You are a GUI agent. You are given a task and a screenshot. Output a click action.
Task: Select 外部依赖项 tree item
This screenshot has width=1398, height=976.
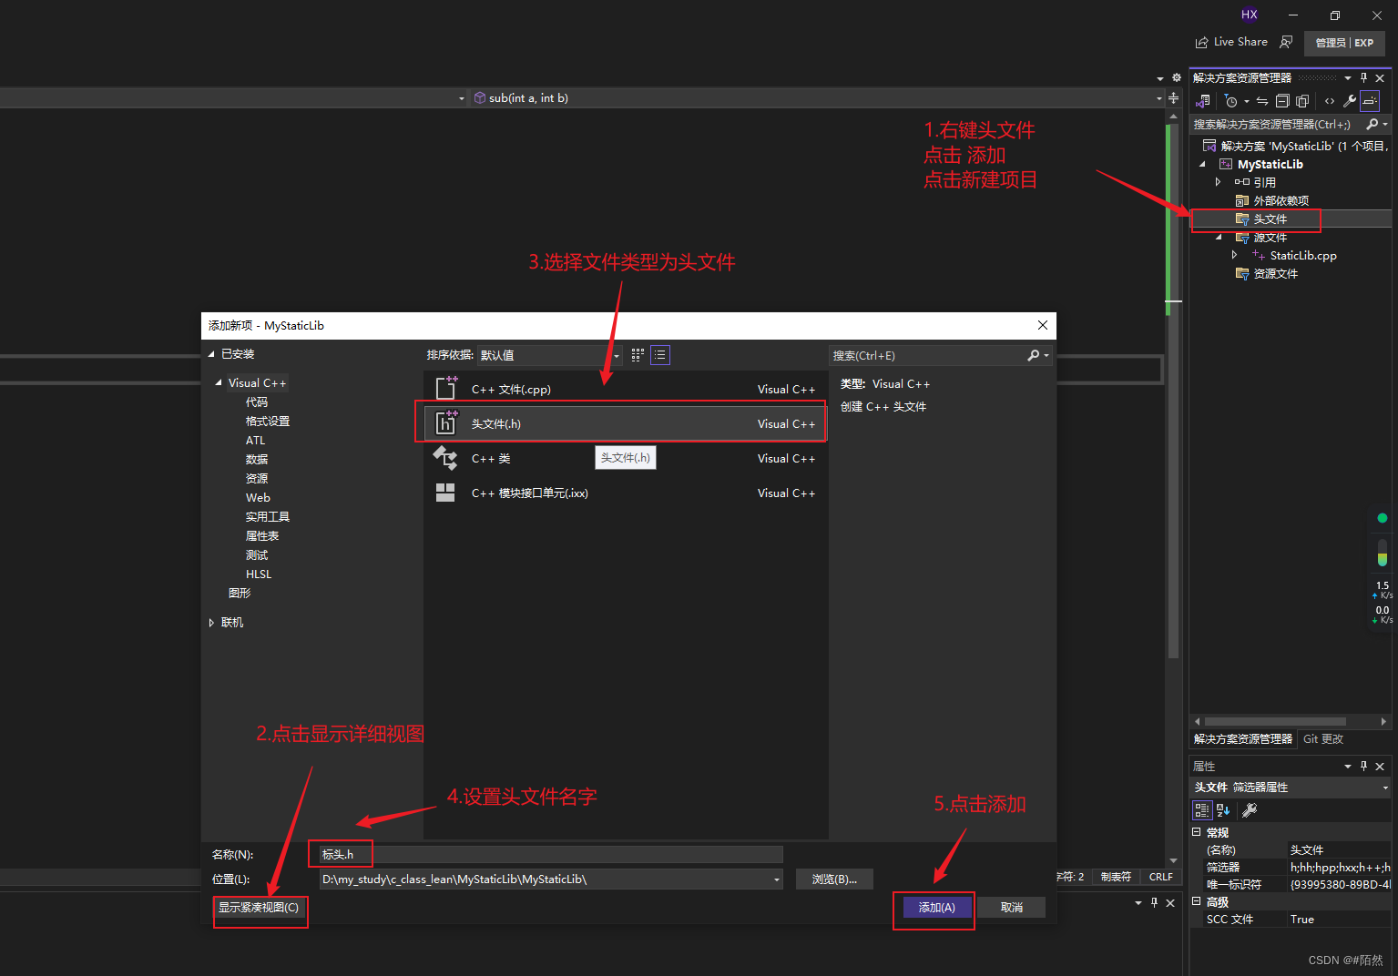point(1271,200)
